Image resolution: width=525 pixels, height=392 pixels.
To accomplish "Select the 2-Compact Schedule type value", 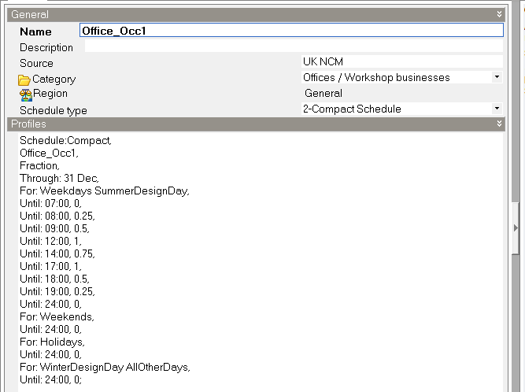I will [352, 109].
